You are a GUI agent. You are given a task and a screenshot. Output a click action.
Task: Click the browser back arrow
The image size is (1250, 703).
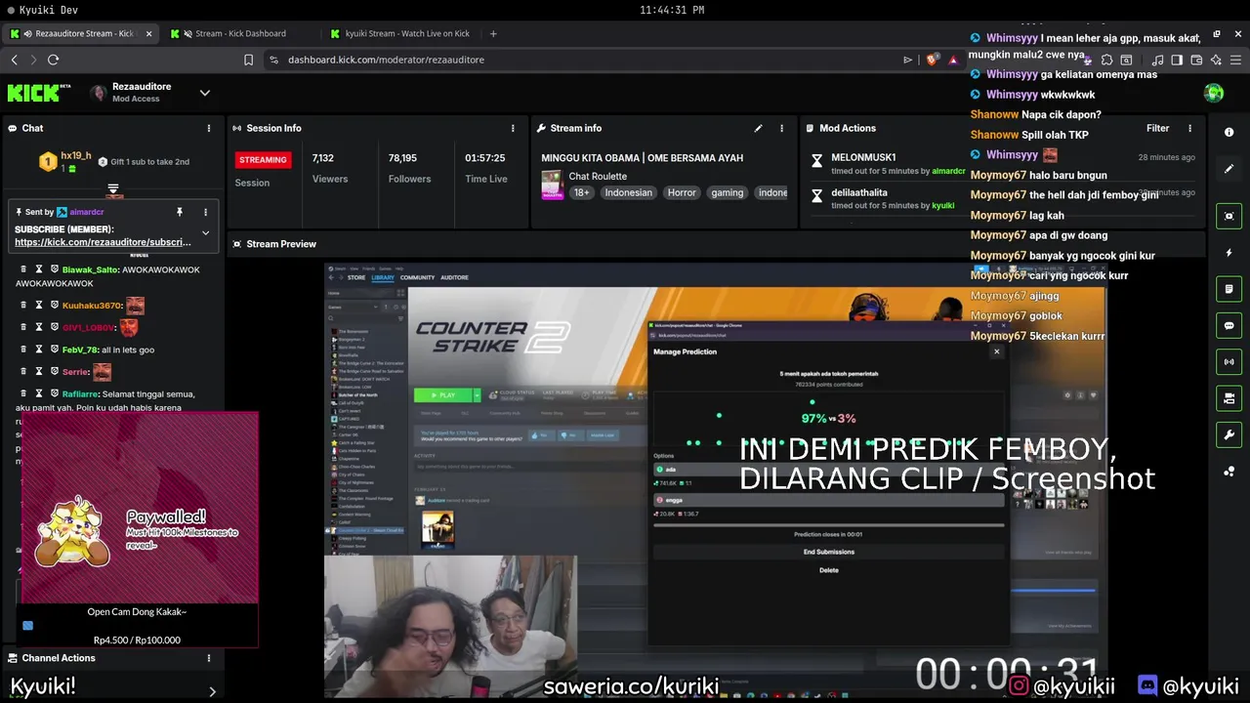pyautogui.click(x=14, y=60)
